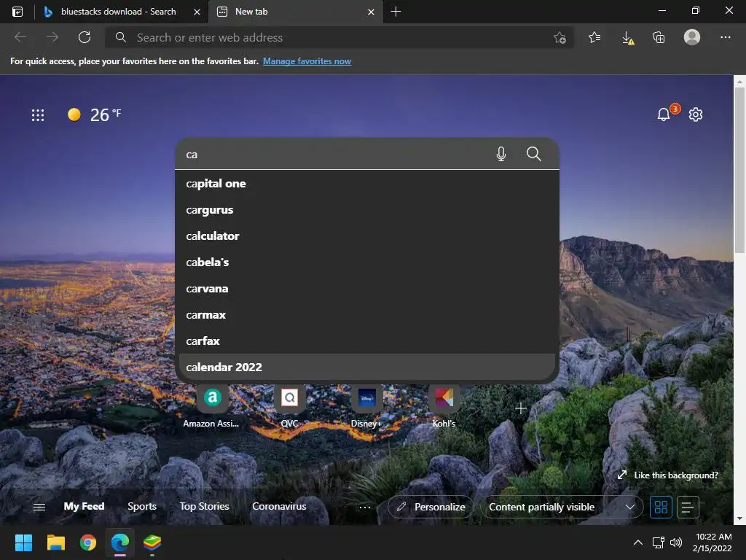
Task: Choose suggestion carmax
Action: coord(367,315)
